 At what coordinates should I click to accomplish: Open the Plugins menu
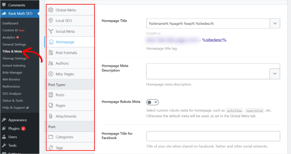[14, 128]
